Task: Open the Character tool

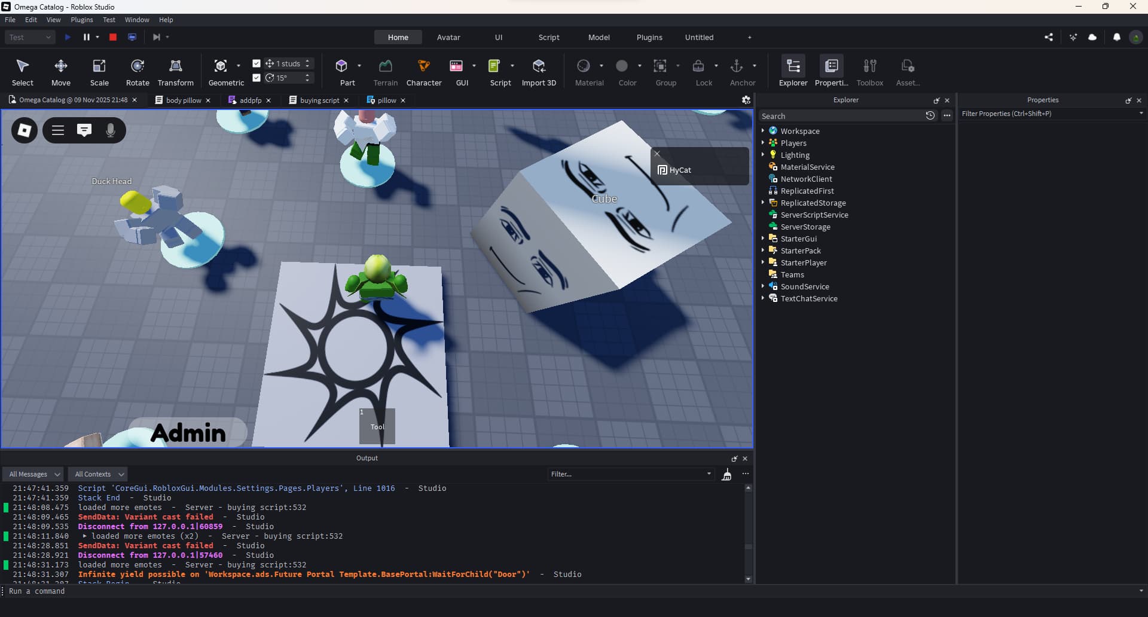Action: click(x=424, y=72)
